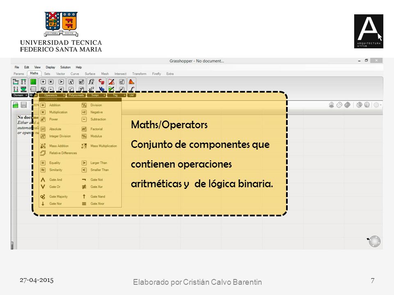Expand the Operators panel header
Viewport: 394px width, 295px height.
[x=52, y=95]
